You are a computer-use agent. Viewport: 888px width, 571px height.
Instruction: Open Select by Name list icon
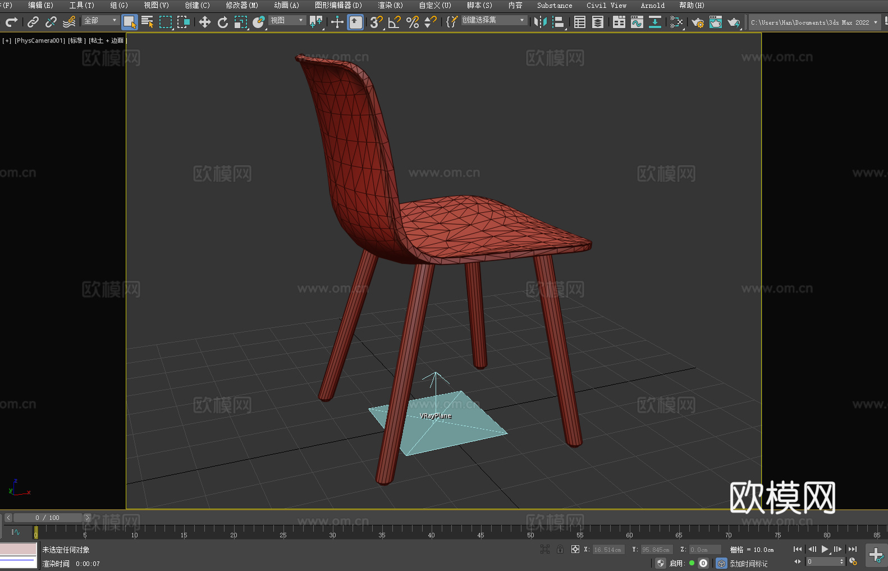pyautogui.click(x=148, y=22)
